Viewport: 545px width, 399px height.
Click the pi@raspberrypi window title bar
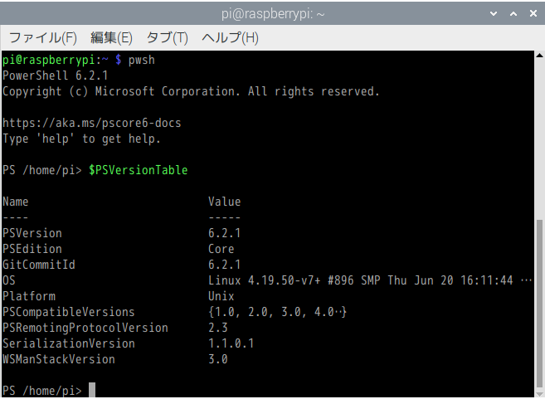272,13
